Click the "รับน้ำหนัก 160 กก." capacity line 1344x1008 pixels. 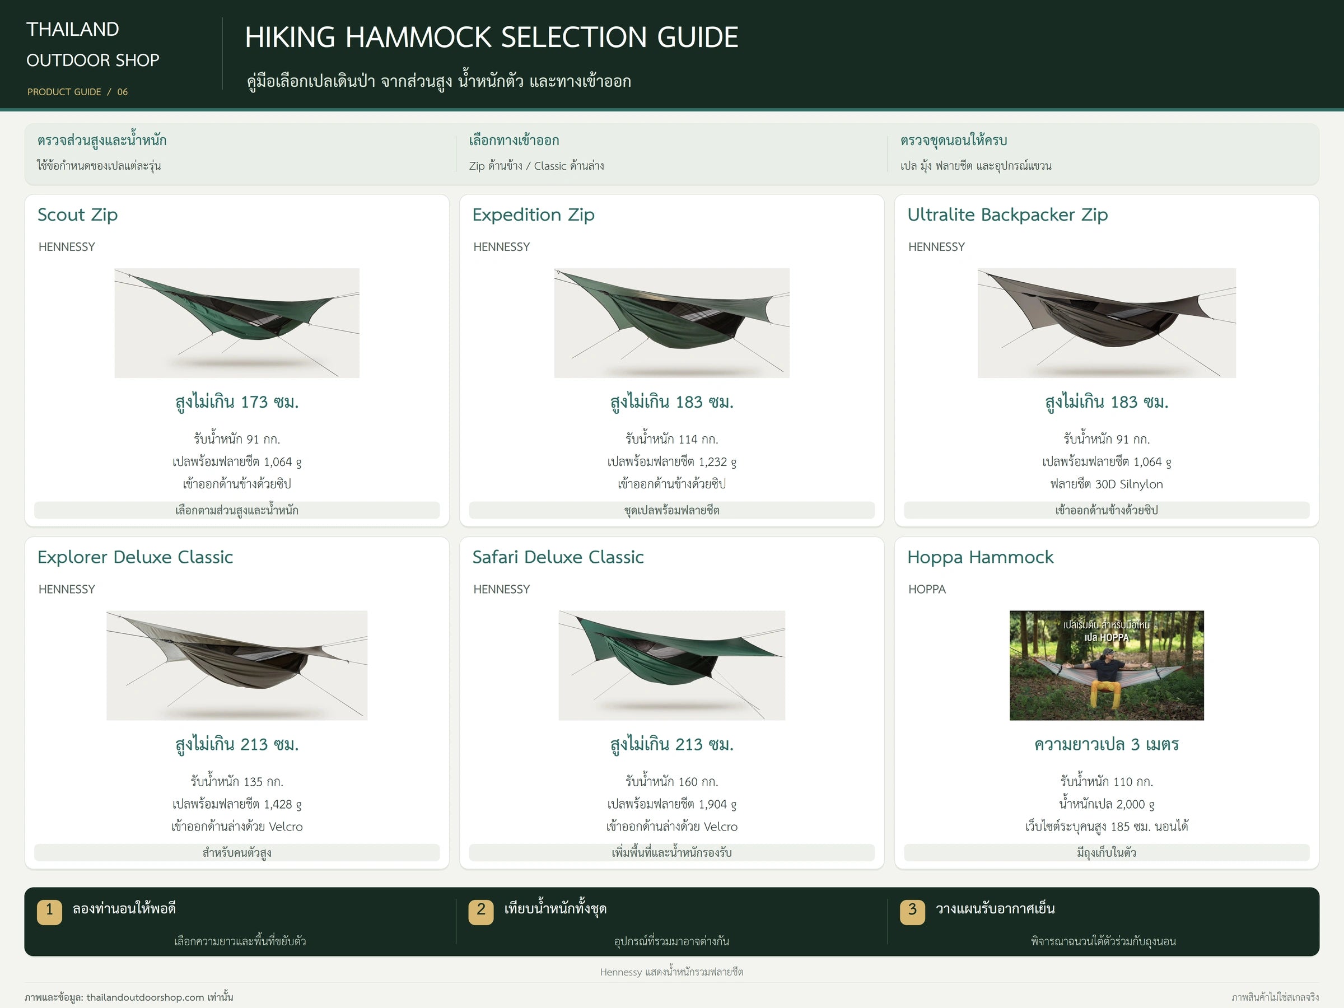click(672, 781)
